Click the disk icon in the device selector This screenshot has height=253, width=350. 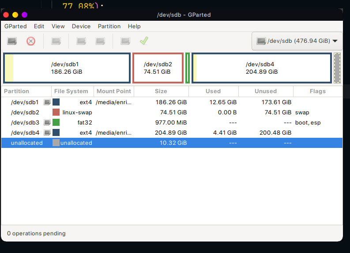click(x=261, y=41)
